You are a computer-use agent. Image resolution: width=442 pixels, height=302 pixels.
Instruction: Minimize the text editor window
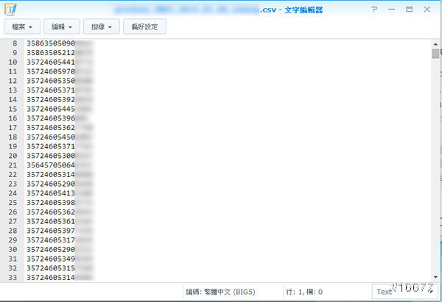click(x=391, y=10)
